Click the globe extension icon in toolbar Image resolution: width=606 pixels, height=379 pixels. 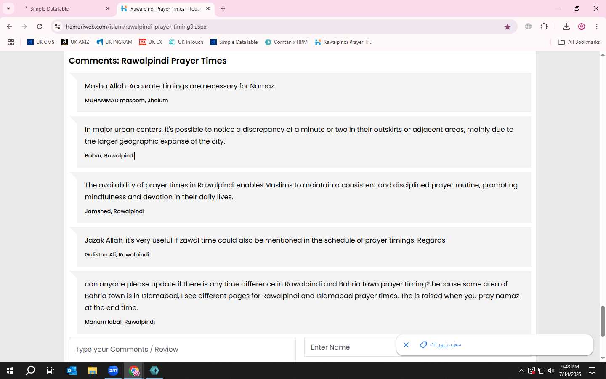[x=529, y=27]
